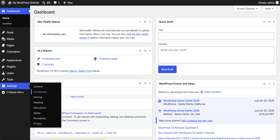Move the At a Glance box down
This screenshot has height=140, width=280.
[x=145, y=51]
